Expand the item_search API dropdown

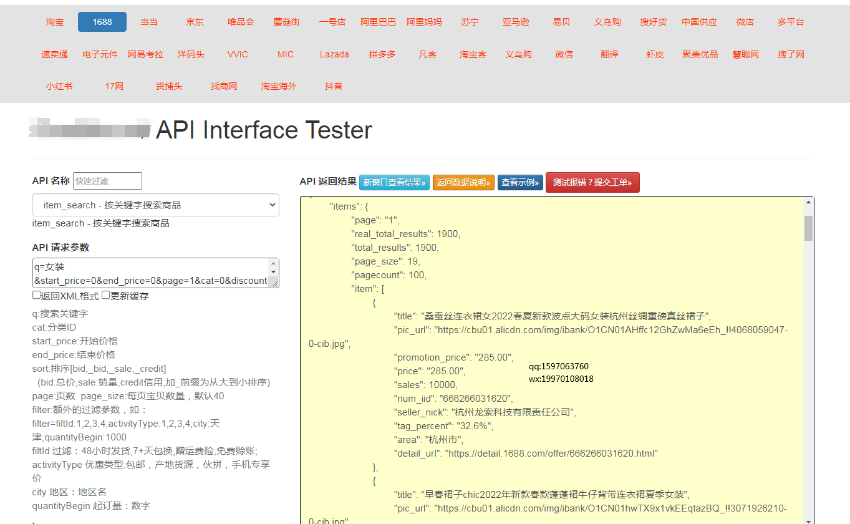pyautogui.click(x=156, y=205)
